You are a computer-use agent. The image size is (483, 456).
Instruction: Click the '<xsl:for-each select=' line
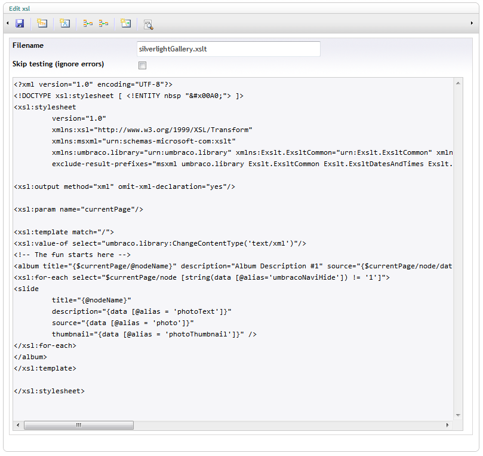(x=202, y=277)
